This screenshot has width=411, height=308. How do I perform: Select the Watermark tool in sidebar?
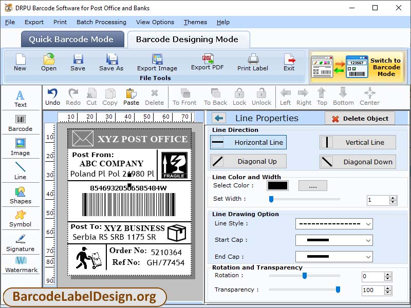[21, 265]
